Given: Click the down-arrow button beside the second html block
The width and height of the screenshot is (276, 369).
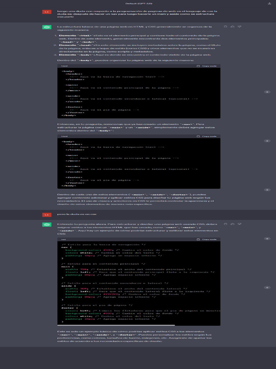Looking at the screenshot, I should [x=267, y=141].
